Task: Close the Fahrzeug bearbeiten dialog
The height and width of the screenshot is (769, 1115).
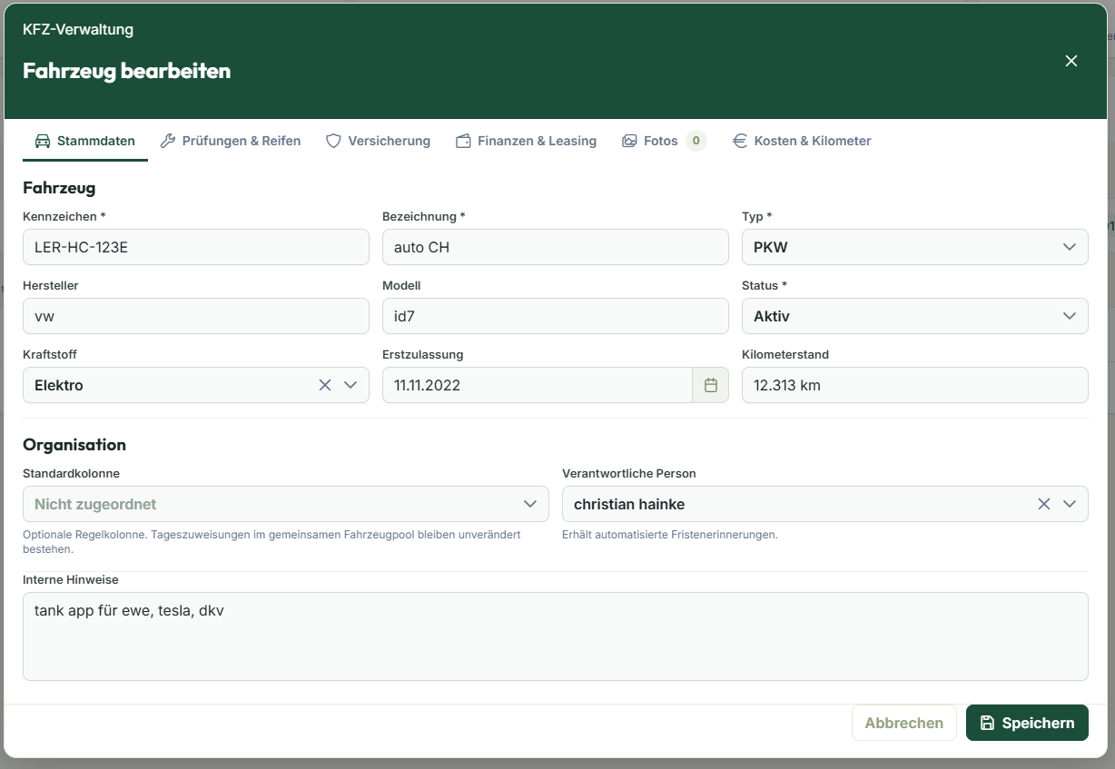Action: coord(1071,61)
